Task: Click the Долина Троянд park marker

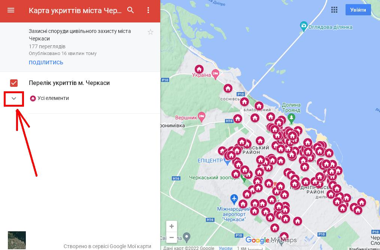Action: click(292, 119)
